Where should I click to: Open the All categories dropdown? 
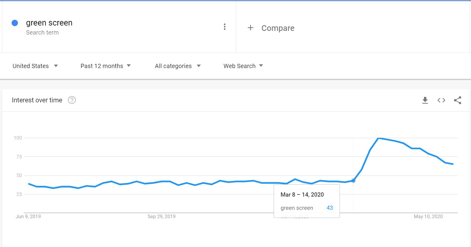click(178, 66)
